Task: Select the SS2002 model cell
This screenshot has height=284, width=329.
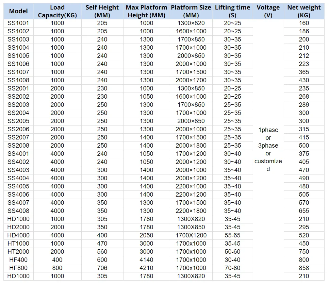Action: pyautogui.click(x=18, y=97)
